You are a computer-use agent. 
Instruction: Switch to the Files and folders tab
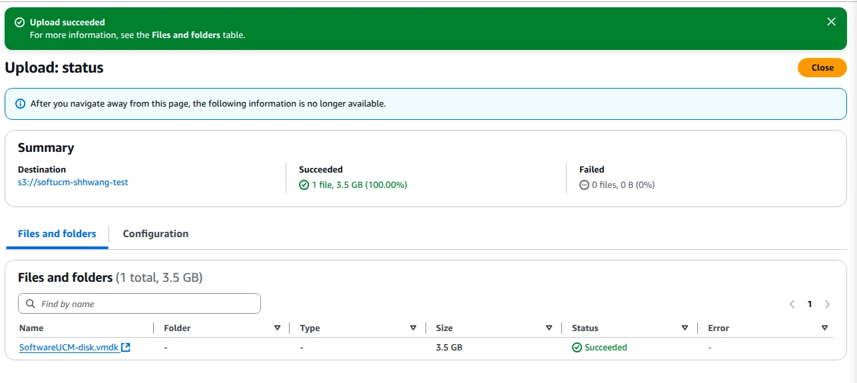[57, 234]
